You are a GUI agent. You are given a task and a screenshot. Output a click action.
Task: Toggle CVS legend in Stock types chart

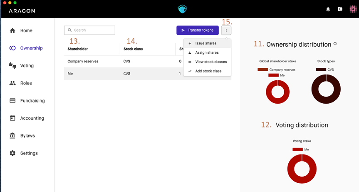tap(326, 70)
